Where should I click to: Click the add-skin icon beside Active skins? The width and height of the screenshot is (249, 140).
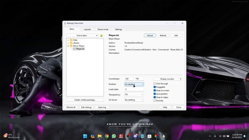102,35
